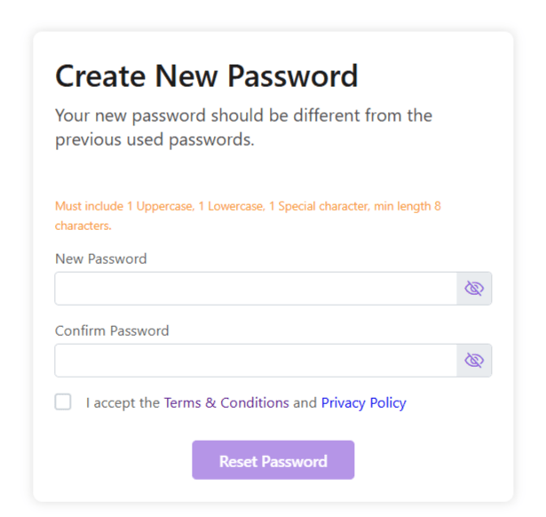Click the subtitle about previous used passwords

coord(243,128)
